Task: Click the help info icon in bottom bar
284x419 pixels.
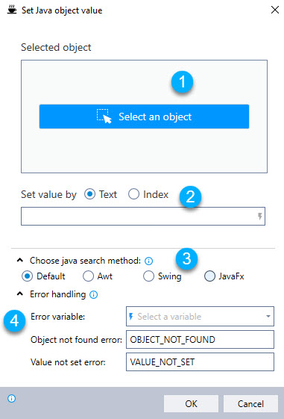Action: (x=11, y=398)
